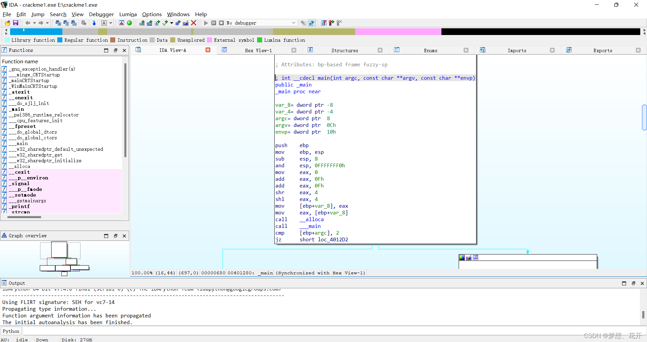Maximize the Graph overview panel

tap(106, 236)
